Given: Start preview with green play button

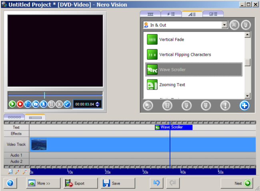Looking at the screenshot, I should (x=12, y=104).
